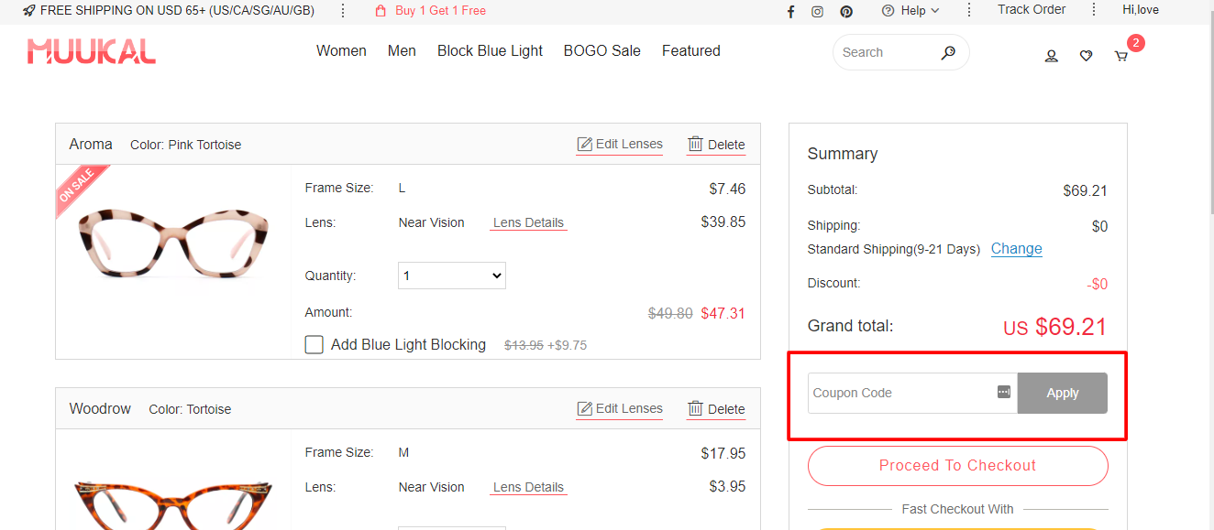Click the blue light price +$9.75
The image size is (1214, 530).
click(x=568, y=345)
